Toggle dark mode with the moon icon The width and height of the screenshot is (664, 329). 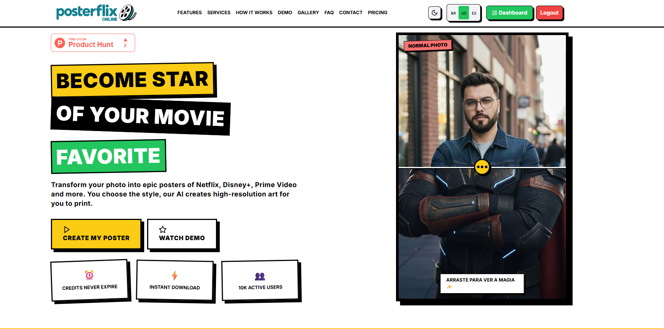click(435, 13)
